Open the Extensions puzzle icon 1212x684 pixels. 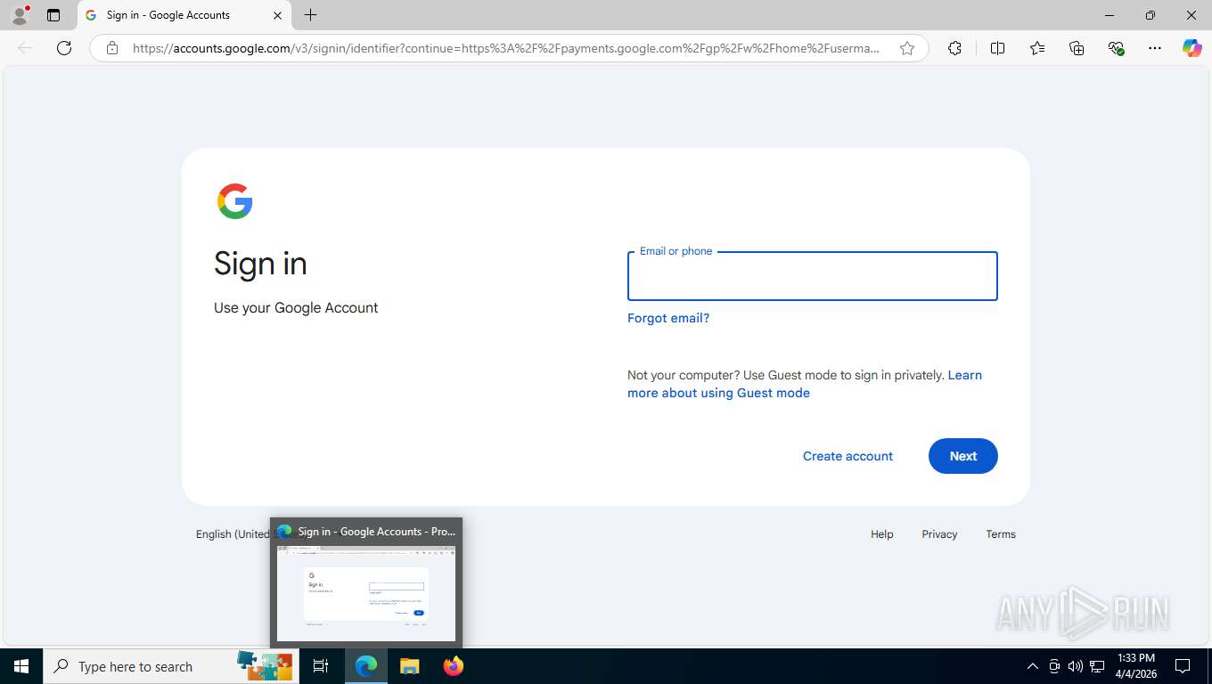[954, 48]
